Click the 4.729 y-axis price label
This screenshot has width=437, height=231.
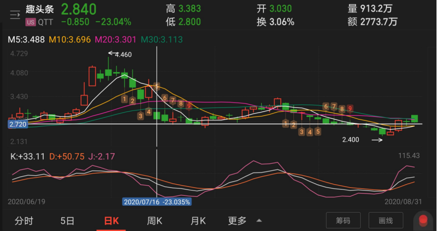tap(19, 54)
